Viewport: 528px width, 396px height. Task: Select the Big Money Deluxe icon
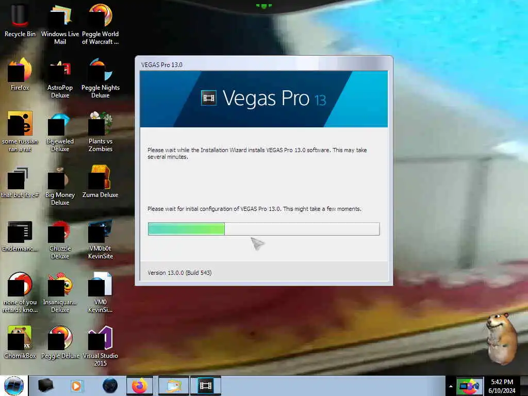point(60,186)
